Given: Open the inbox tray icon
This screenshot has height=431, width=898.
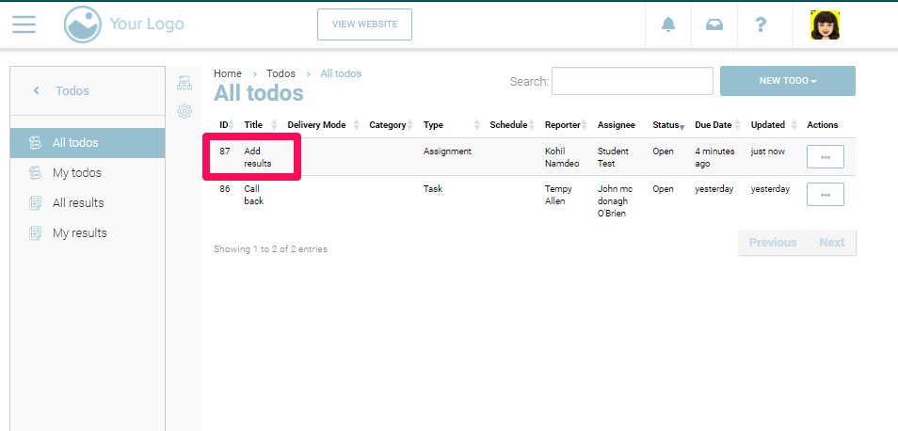Looking at the screenshot, I should click(x=714, y=24).
